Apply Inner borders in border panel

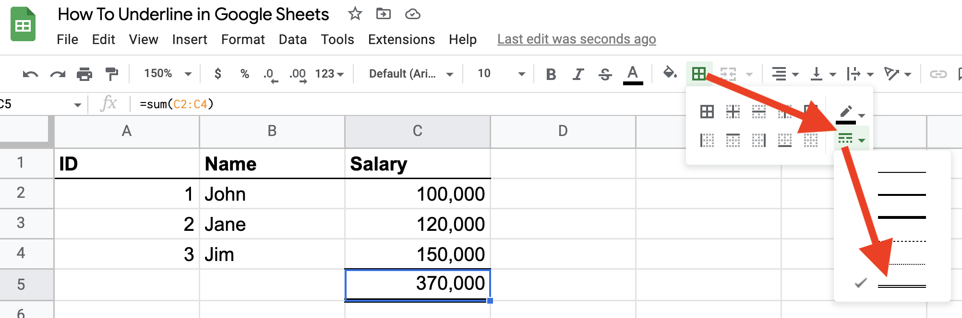click(733, 112)
